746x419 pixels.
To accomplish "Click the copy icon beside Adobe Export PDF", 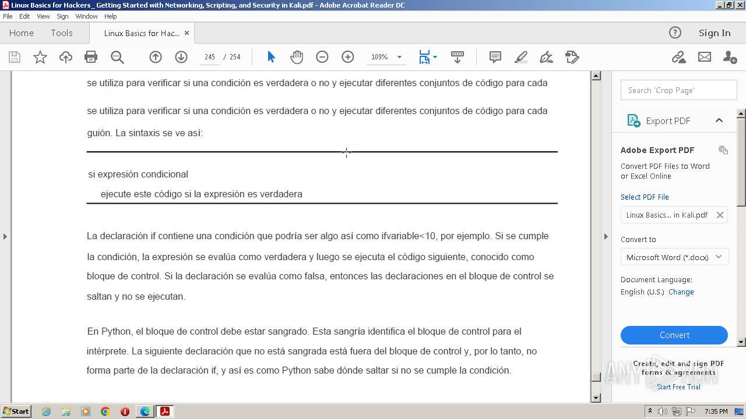I will click(x=723, y=150).
